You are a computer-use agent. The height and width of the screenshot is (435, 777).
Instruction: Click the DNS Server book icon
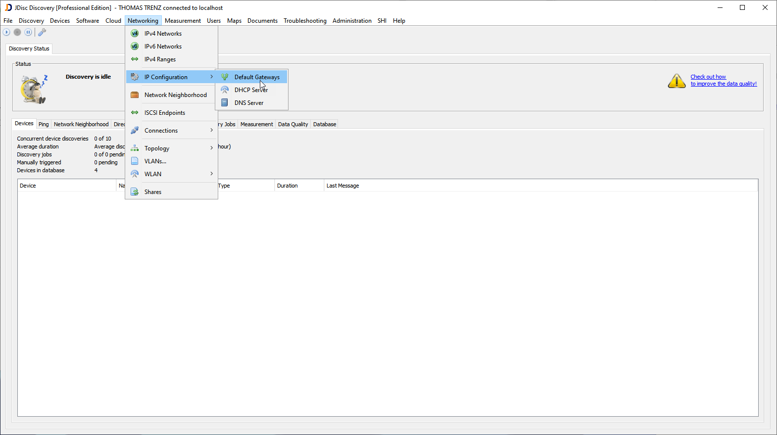coord(225,103)
